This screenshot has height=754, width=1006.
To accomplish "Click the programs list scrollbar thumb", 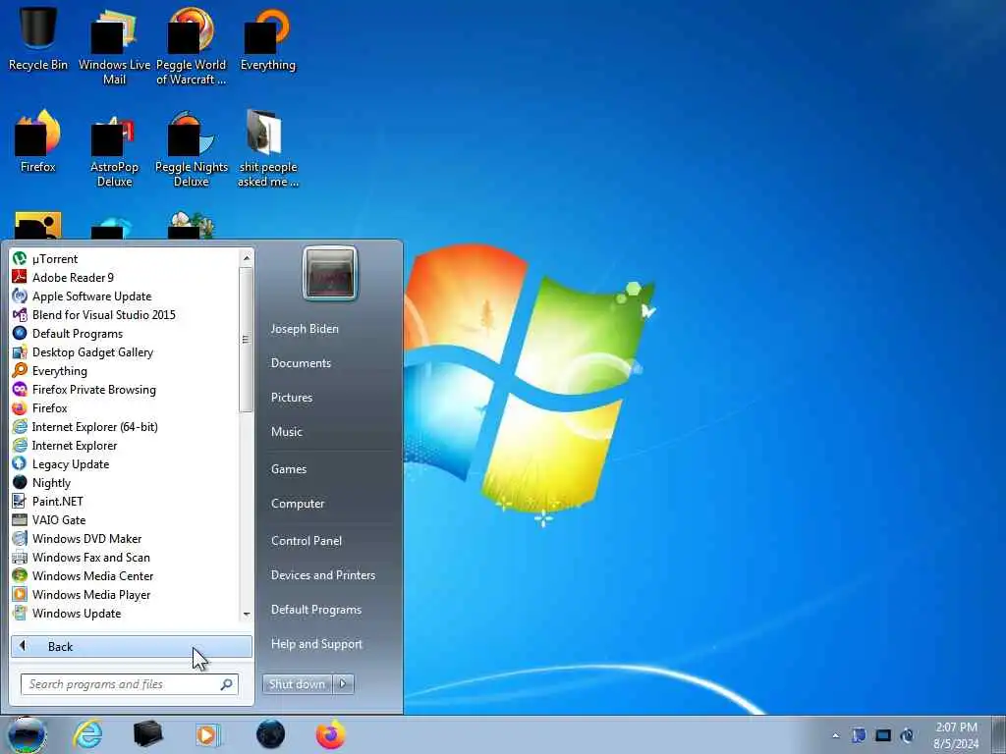I will coord(247,339).
